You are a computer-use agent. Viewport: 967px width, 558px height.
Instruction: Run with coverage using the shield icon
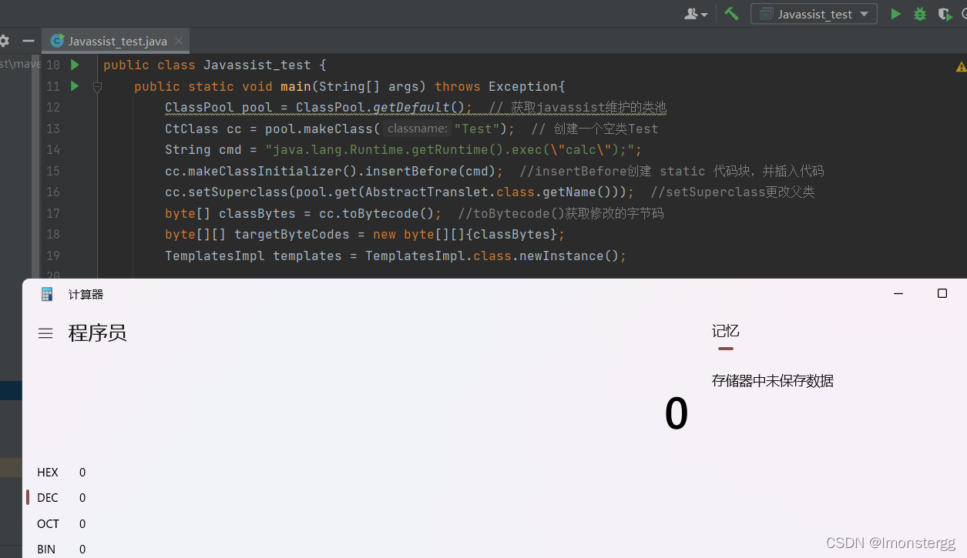(944, 14)
